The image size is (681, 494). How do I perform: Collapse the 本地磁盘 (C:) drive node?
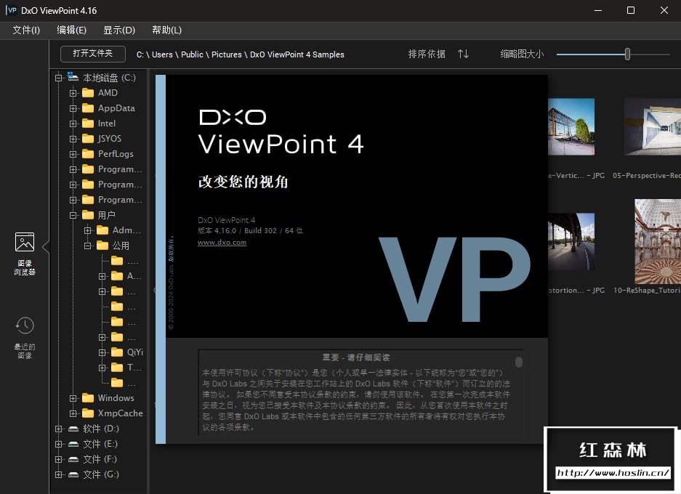point(59,78)
